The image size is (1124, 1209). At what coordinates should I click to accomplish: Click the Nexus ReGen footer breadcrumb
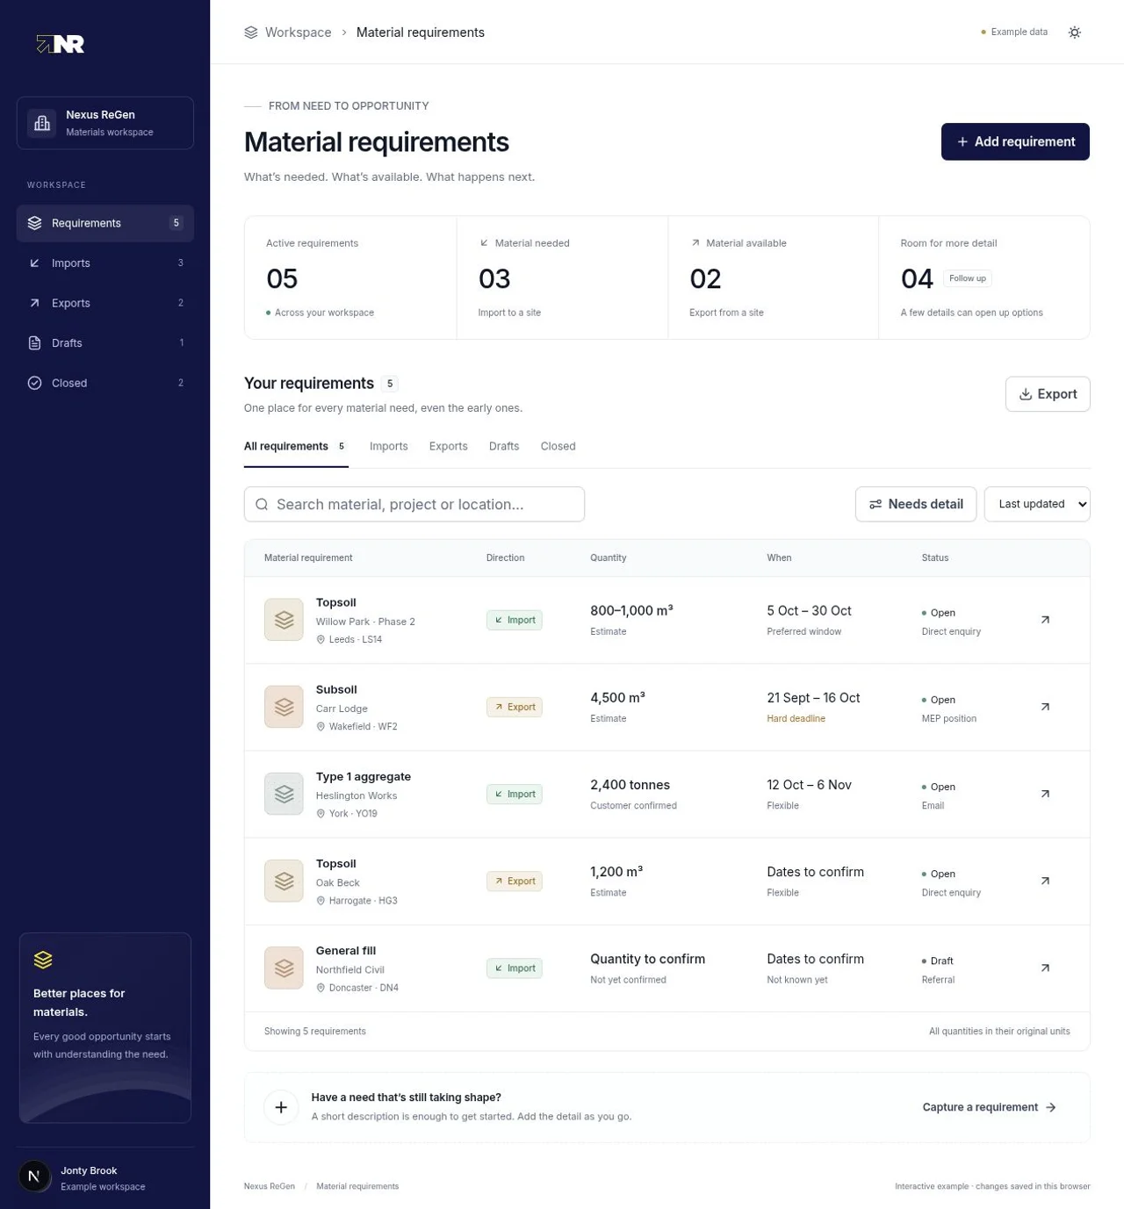[x=270, y=1186]
